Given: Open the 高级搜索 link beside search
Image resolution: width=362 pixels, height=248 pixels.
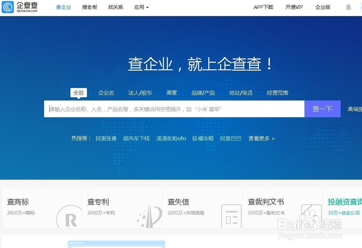Looking at the screenshot, I should click(x=355, y=109).
